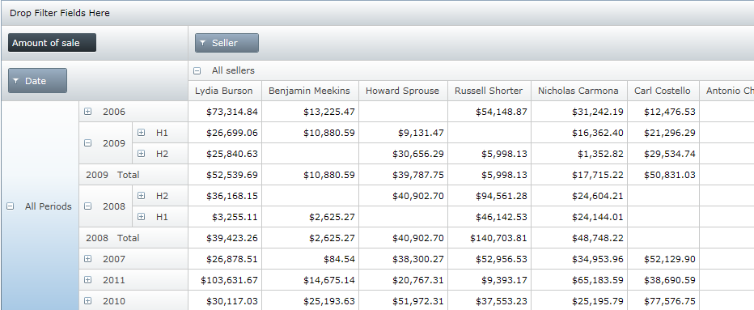Screen dimensions: 754x310
Task: Collapse the 2008 year group
Action: tap(87, 206)
